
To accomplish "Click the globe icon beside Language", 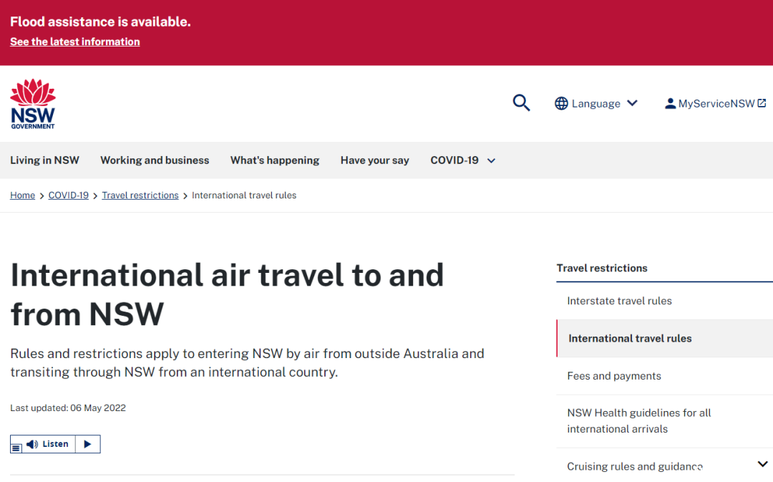I will click(x=561, y=104).
